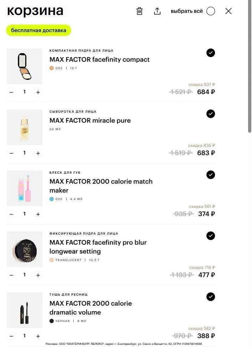Increase quantity of facefinity compact powder
The width and height of the screenshot is (252, 347).
38,92
